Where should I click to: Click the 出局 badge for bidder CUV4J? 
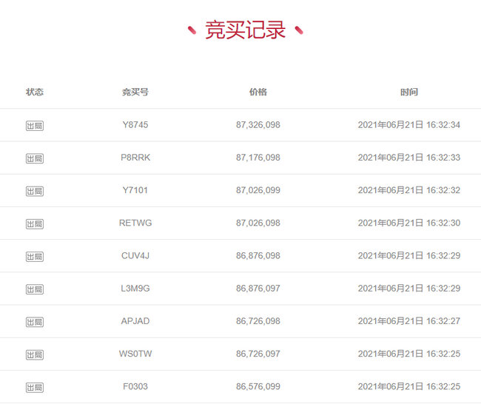(35, 257)
